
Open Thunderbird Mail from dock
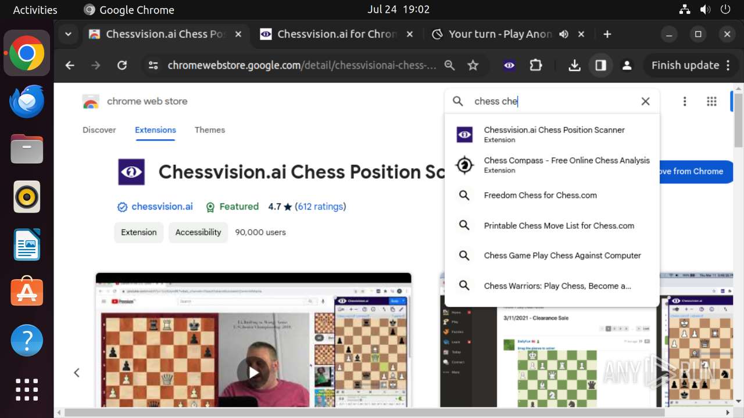[27, 102]
